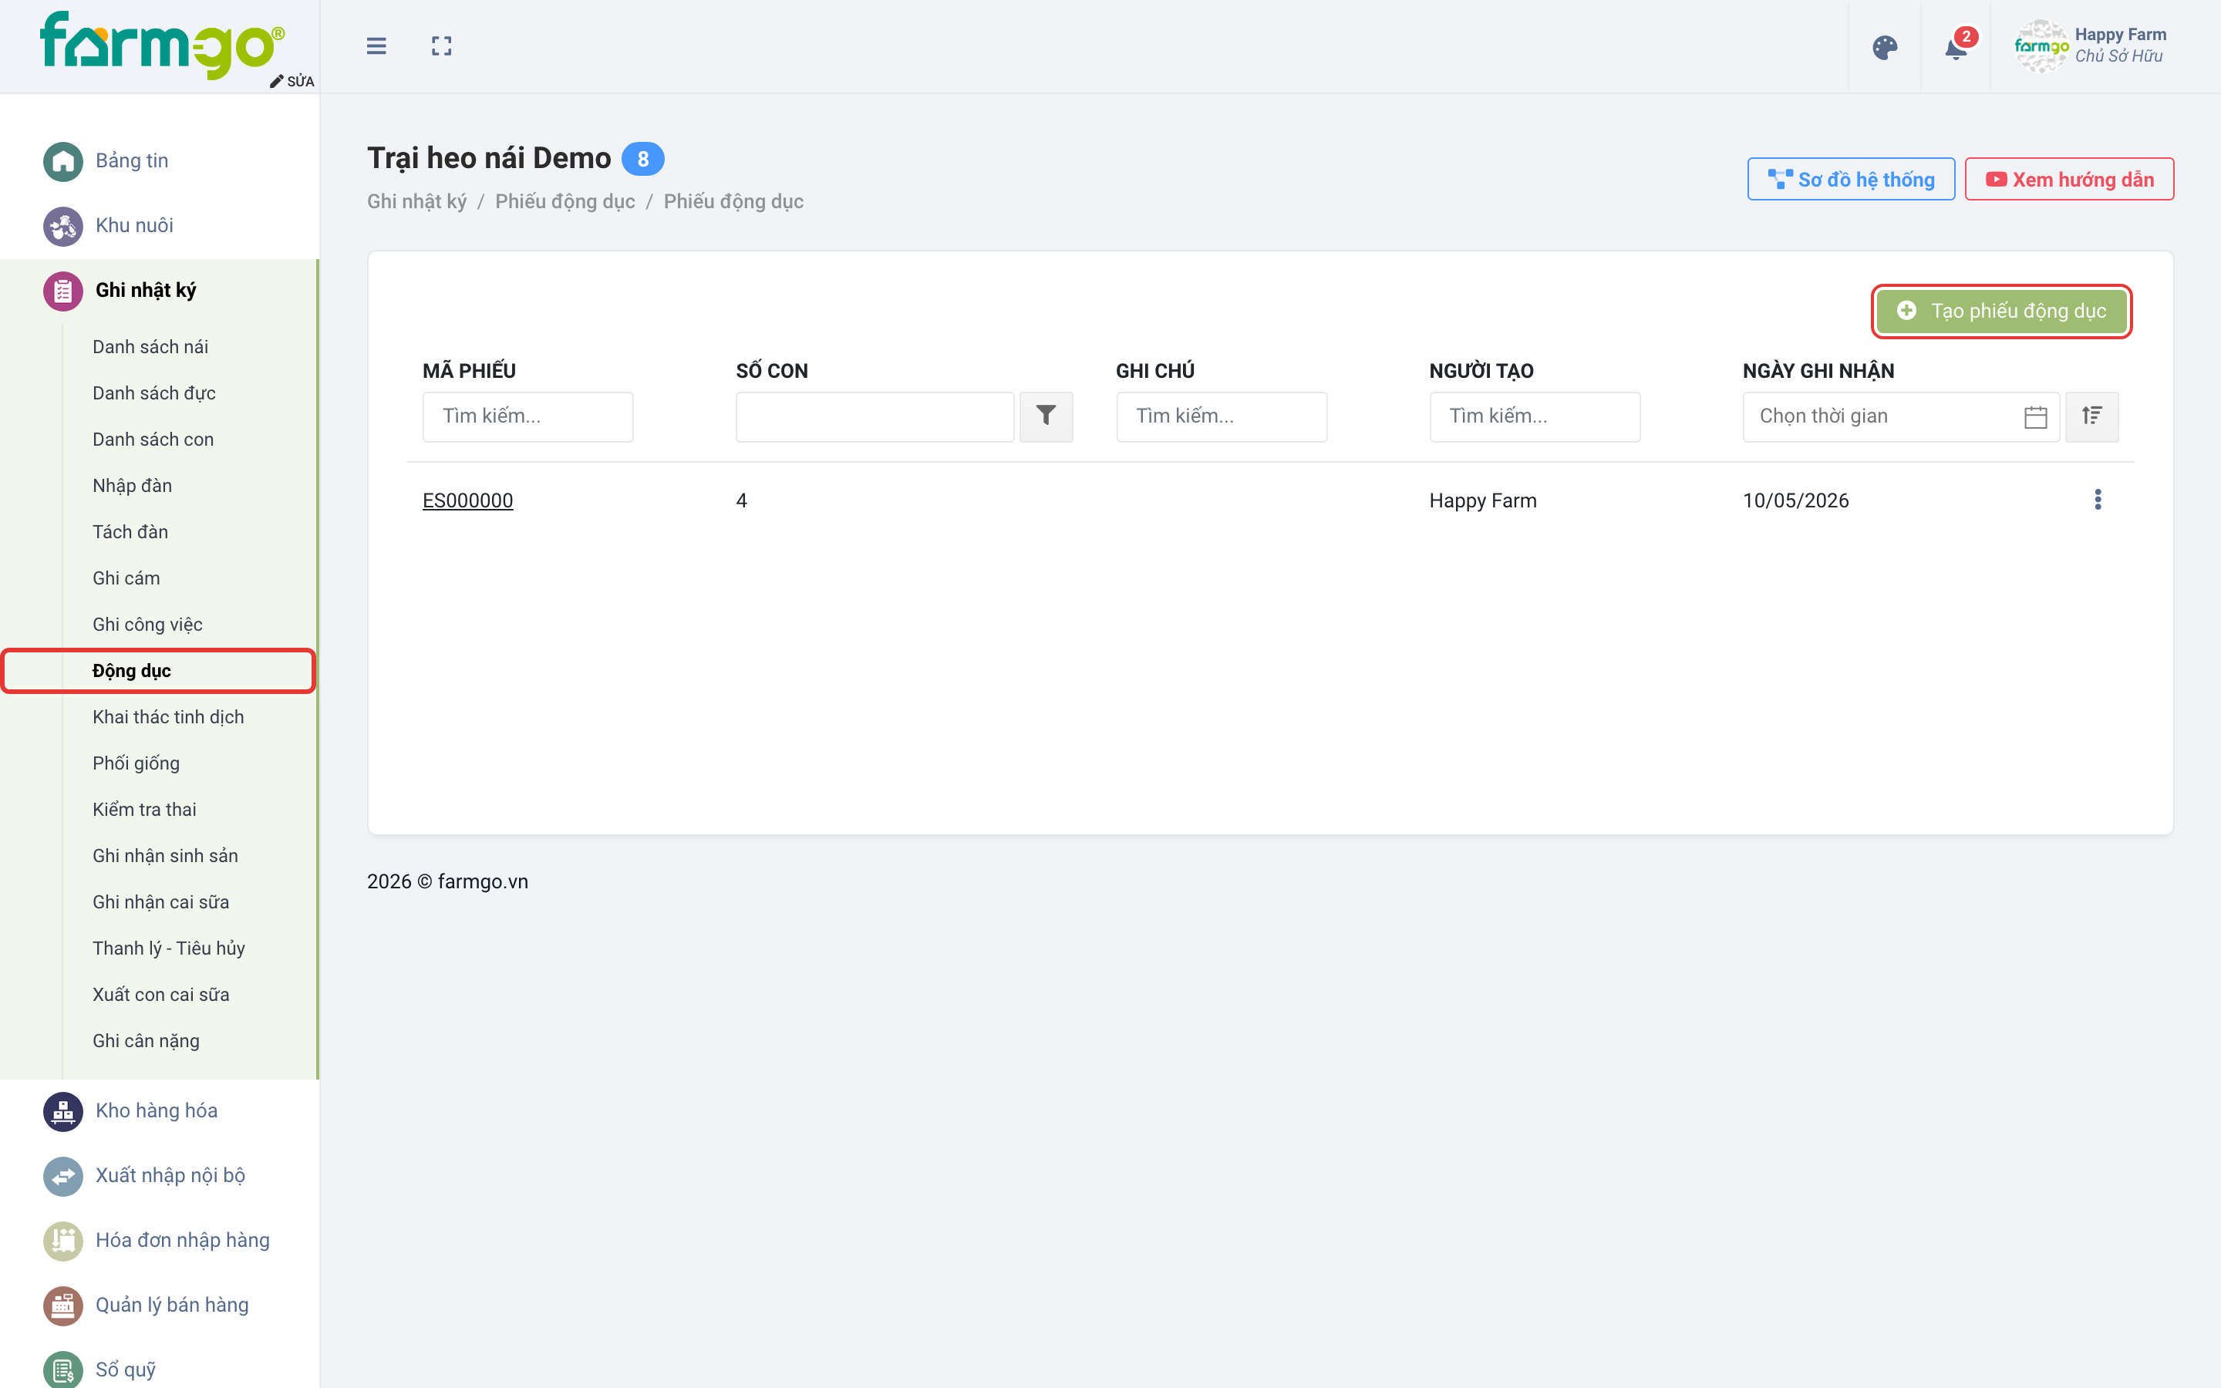Open Chọn thời gian date field
The height and width of the screenshot is (1388, 2221).
click(1901, 416)
